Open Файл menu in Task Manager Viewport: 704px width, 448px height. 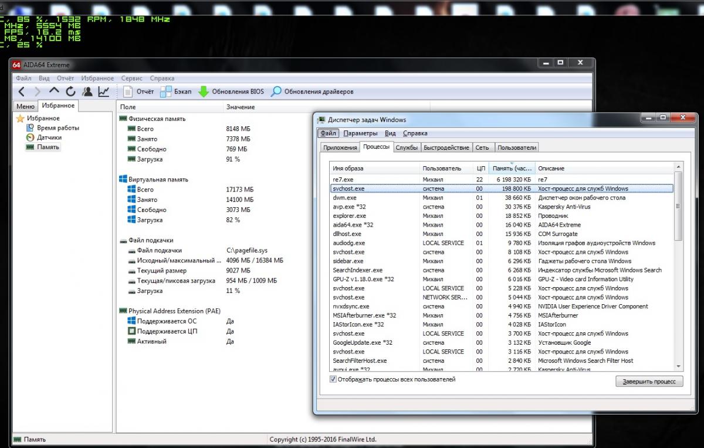[x=329, y=133]
